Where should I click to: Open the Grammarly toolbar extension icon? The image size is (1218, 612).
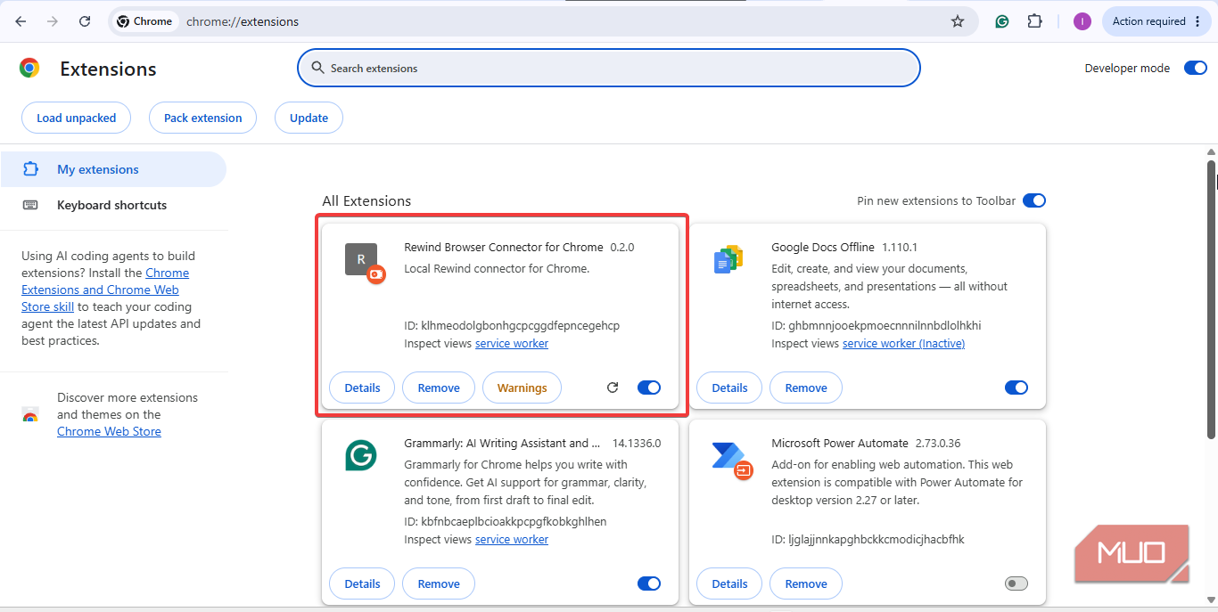pyautogui.click(x=1002, y=21)
